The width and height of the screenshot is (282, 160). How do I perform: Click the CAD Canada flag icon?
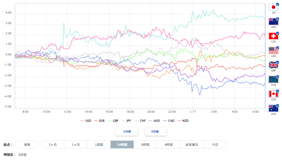click(x=273, y=94)
